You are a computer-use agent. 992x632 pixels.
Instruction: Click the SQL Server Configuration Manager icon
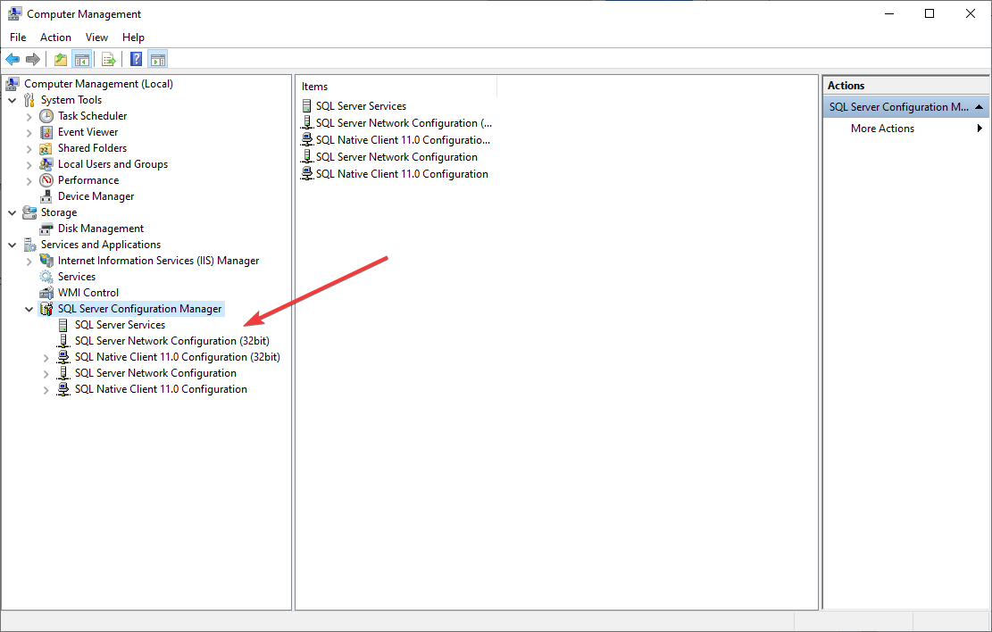click(x=46, y=309)
